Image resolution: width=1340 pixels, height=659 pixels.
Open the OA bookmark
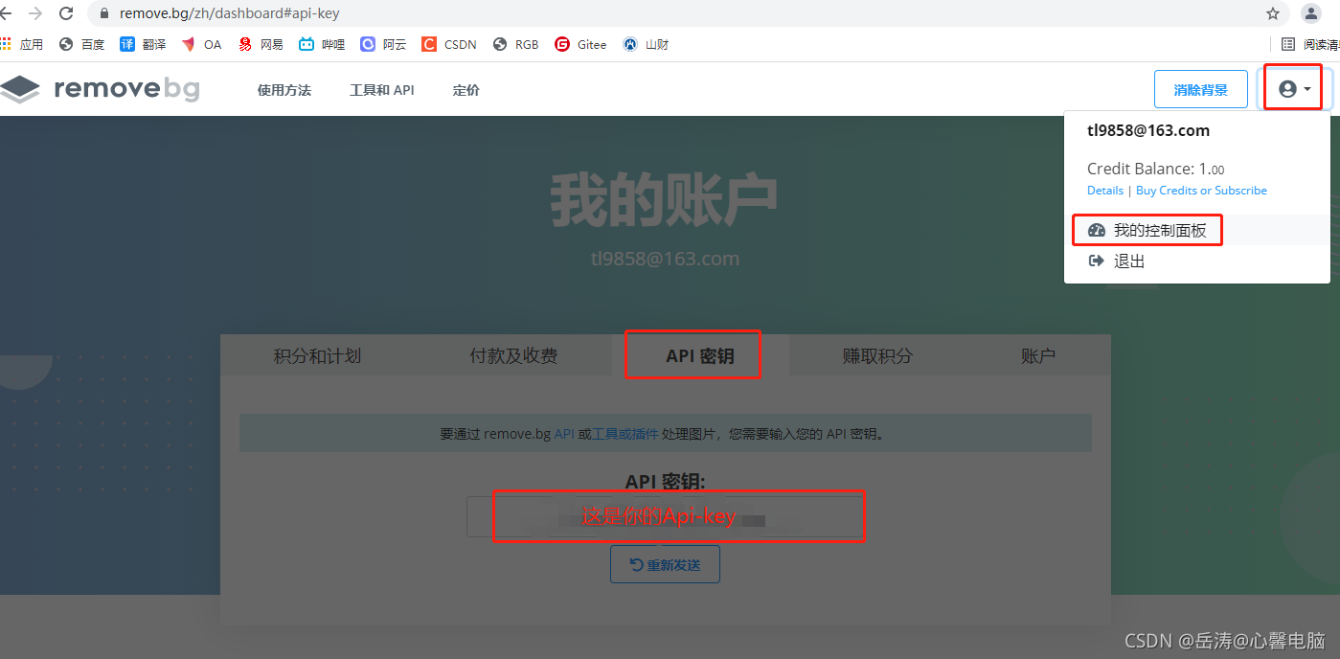(201, 44)
